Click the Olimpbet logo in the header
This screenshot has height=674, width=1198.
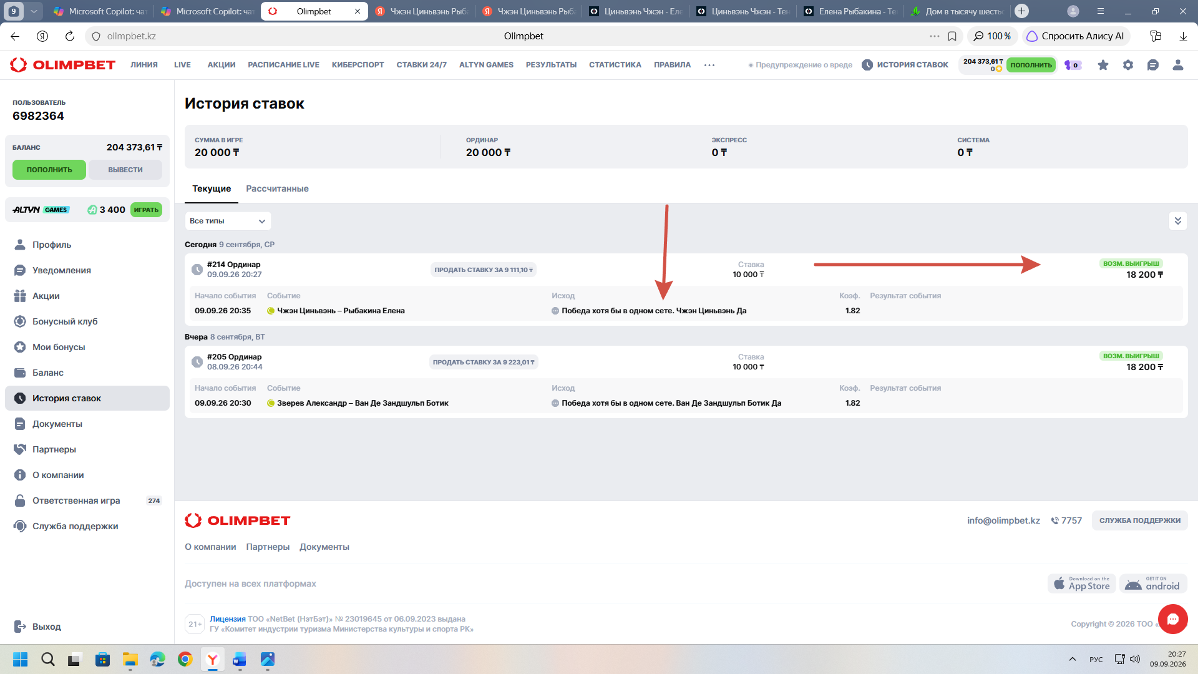63,65
